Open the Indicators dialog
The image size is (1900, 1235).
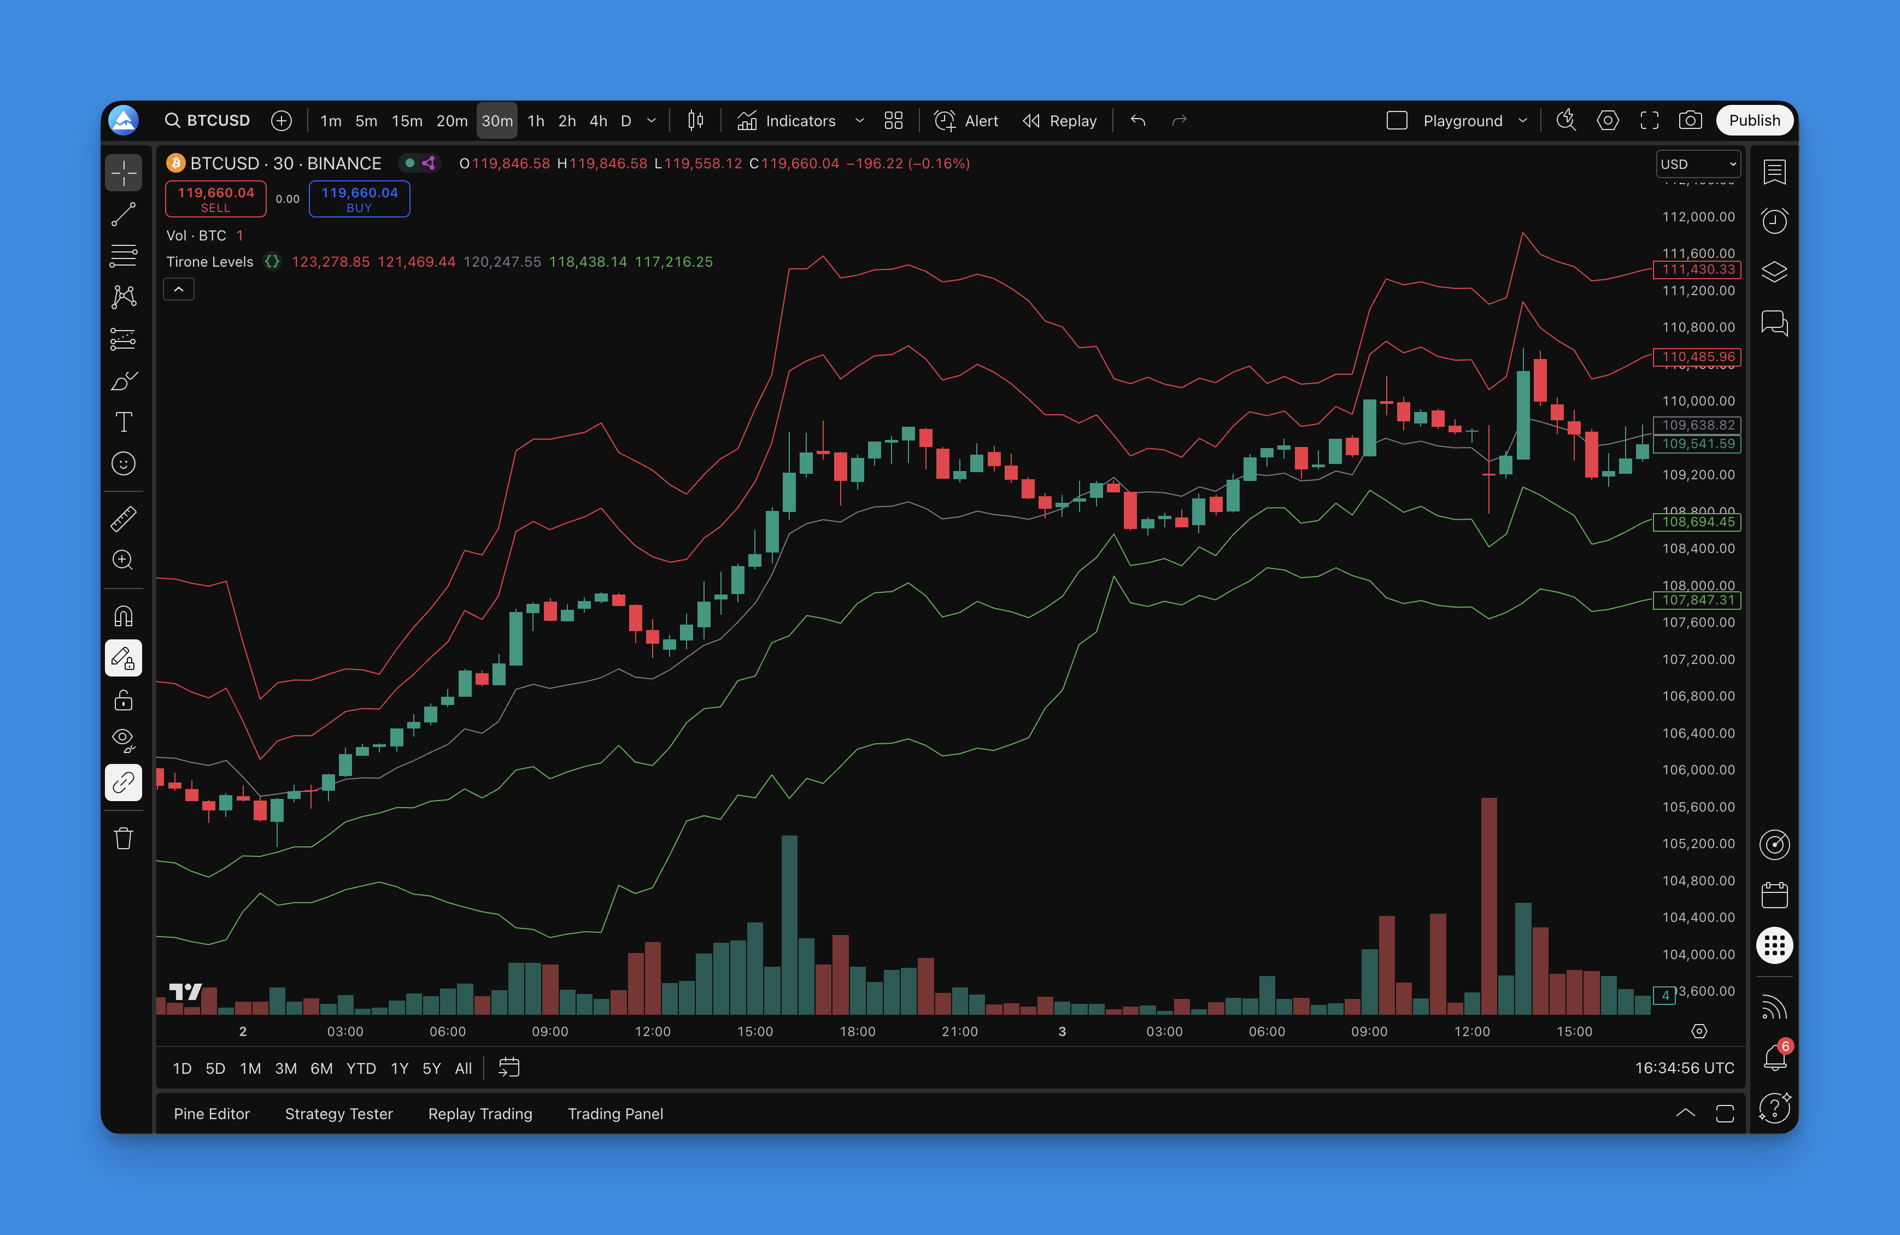(x=787, y=121)
